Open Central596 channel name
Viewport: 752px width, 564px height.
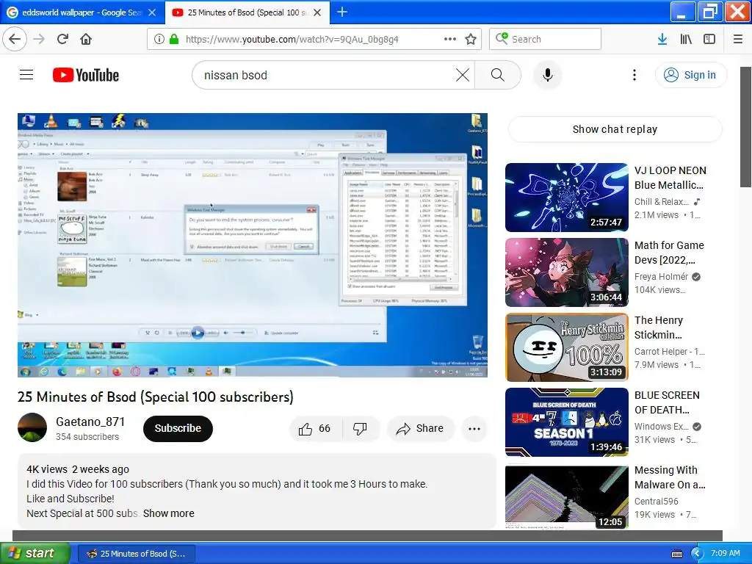pyautogui.click(x=656, y=501)
